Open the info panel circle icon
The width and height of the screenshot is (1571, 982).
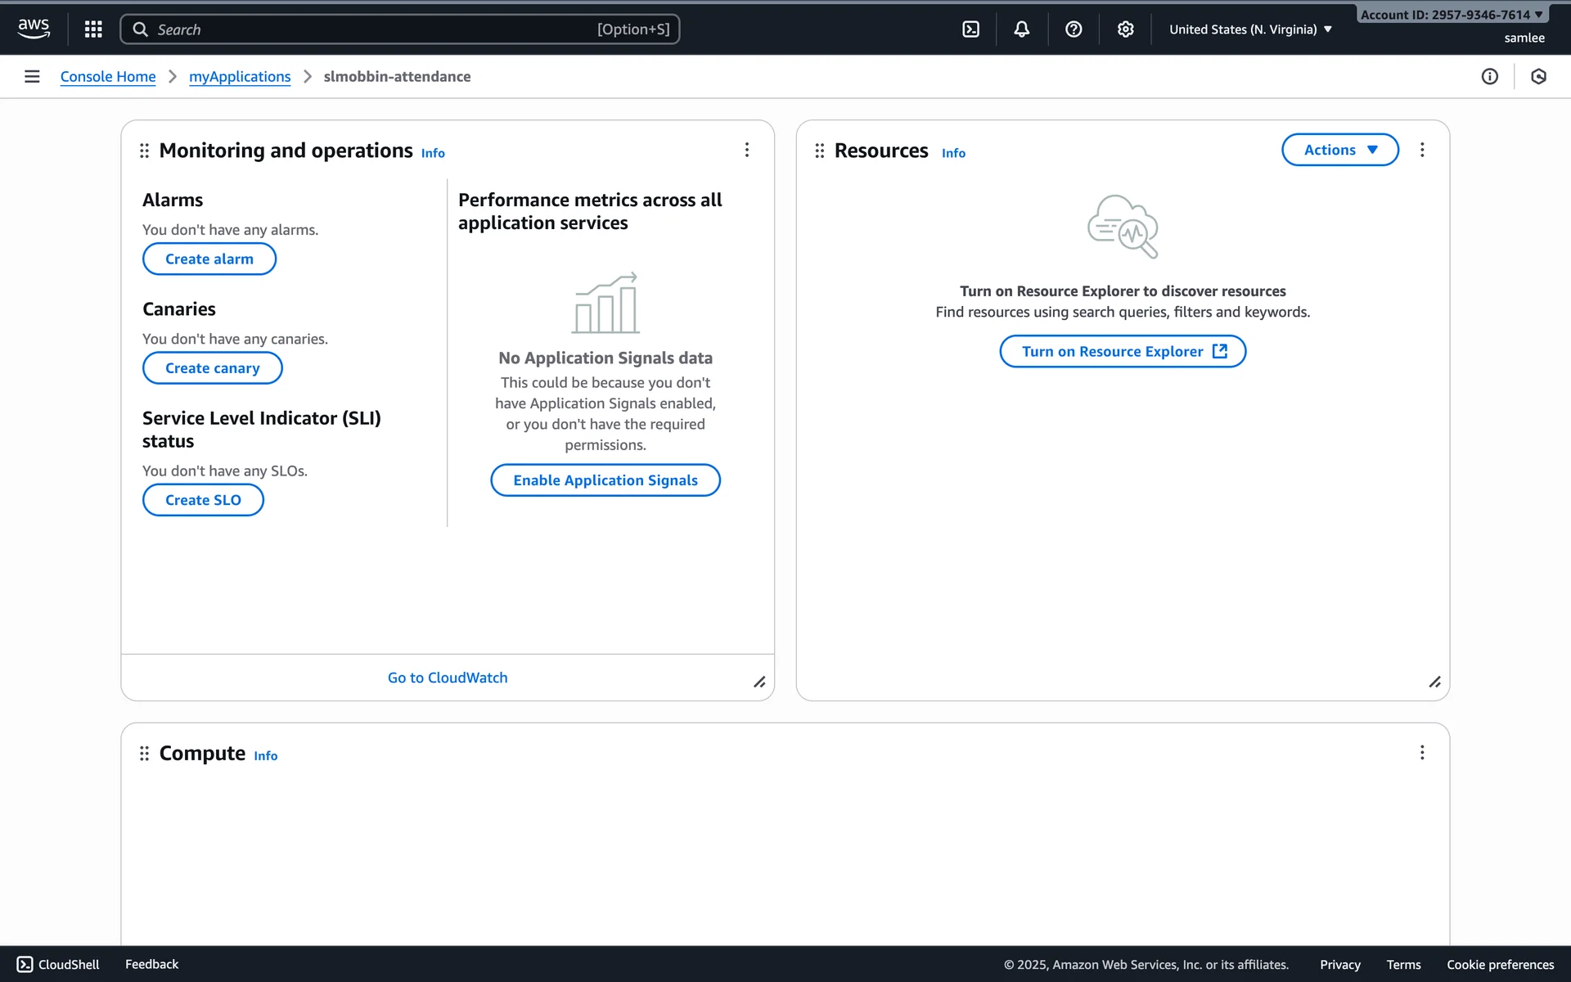pos(1489,76)
